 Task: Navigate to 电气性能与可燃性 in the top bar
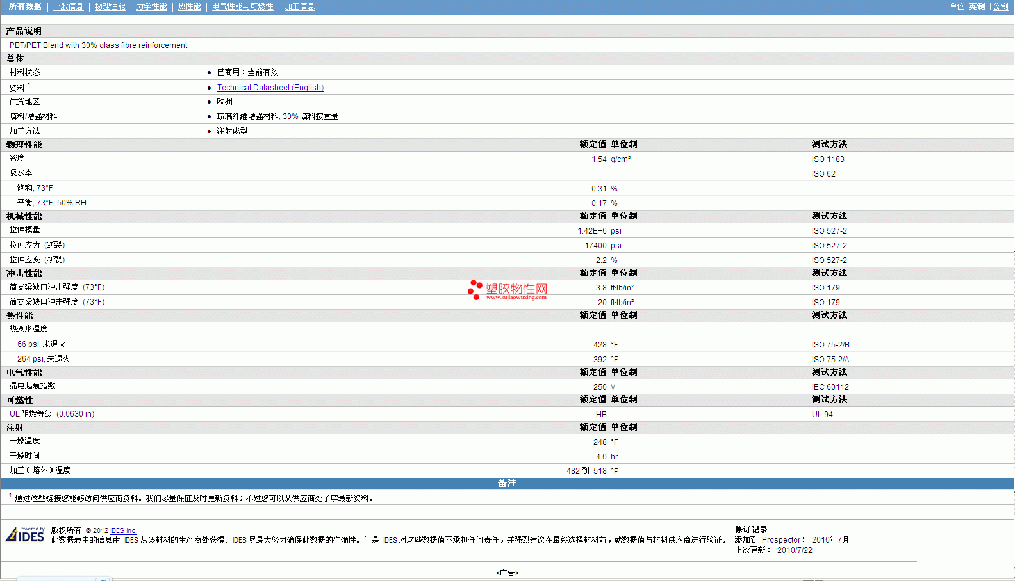point(242,6)
